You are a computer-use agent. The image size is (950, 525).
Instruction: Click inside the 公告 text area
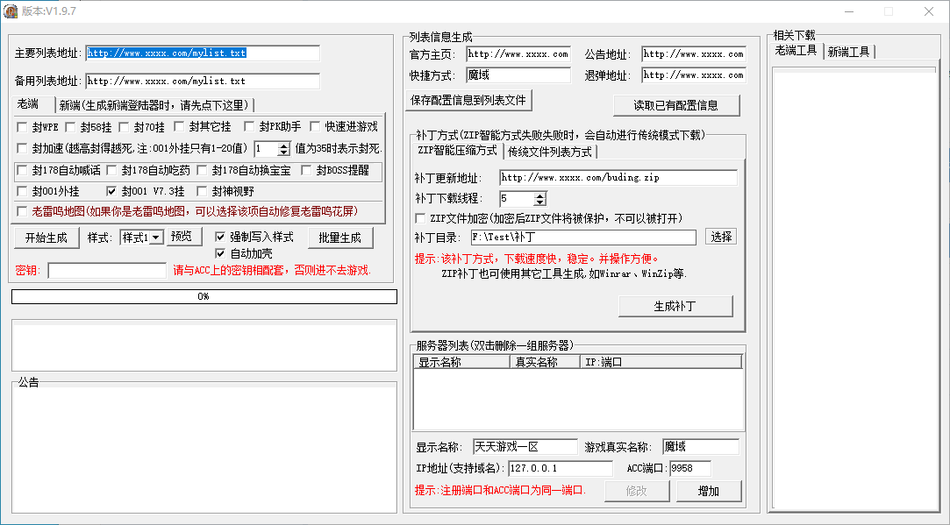204,450
